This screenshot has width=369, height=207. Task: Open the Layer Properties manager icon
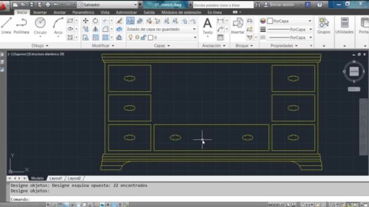pos(130,21)
